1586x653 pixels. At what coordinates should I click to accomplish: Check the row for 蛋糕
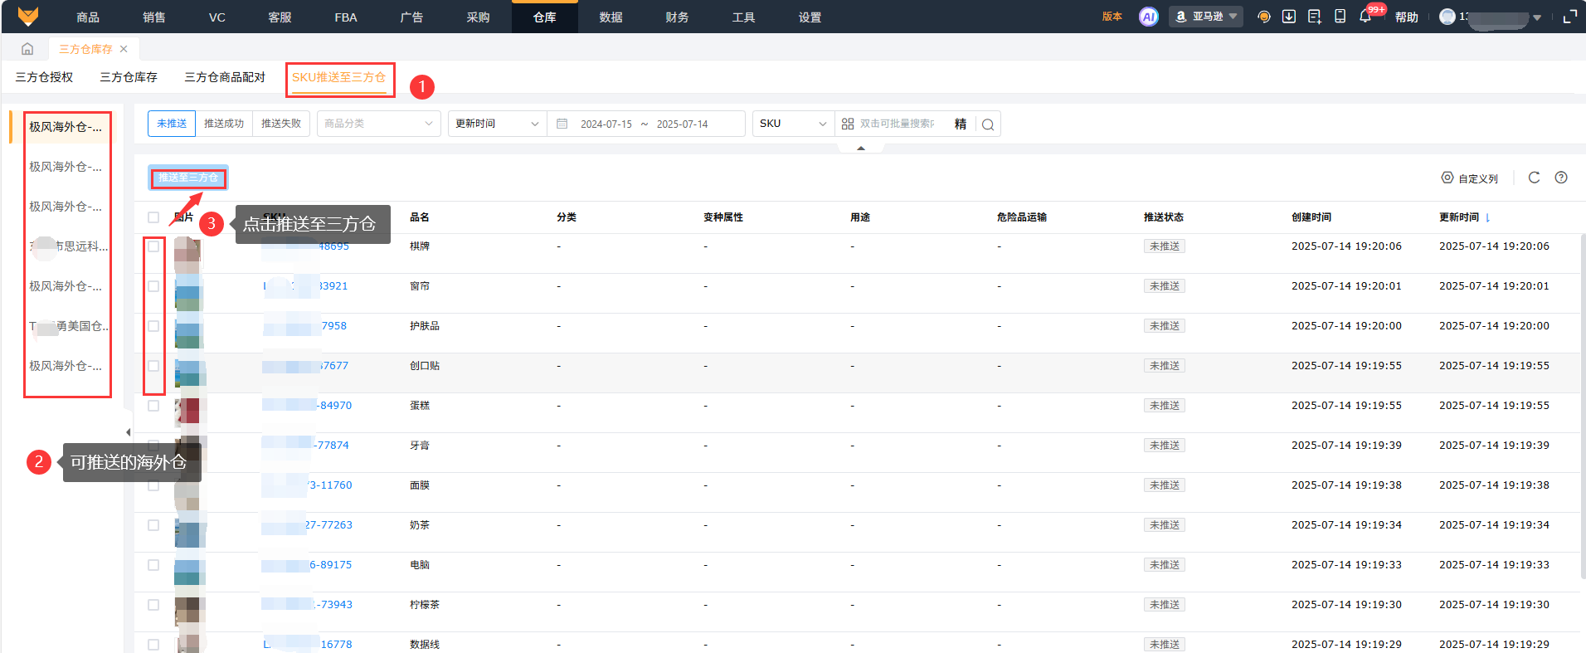(x=153, y=406)
